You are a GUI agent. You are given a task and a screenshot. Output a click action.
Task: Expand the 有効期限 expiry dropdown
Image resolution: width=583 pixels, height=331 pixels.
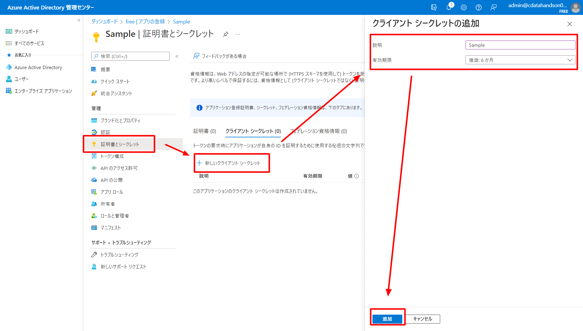[520, 60]
